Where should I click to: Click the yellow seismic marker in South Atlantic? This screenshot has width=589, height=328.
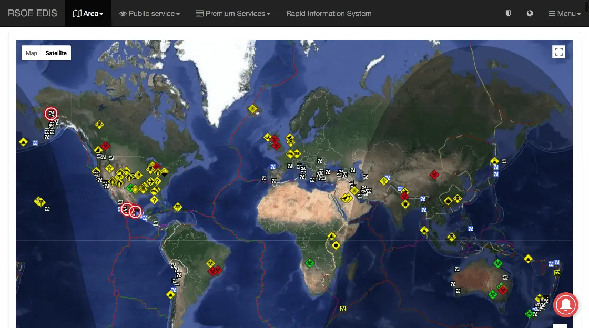(343, 309)
